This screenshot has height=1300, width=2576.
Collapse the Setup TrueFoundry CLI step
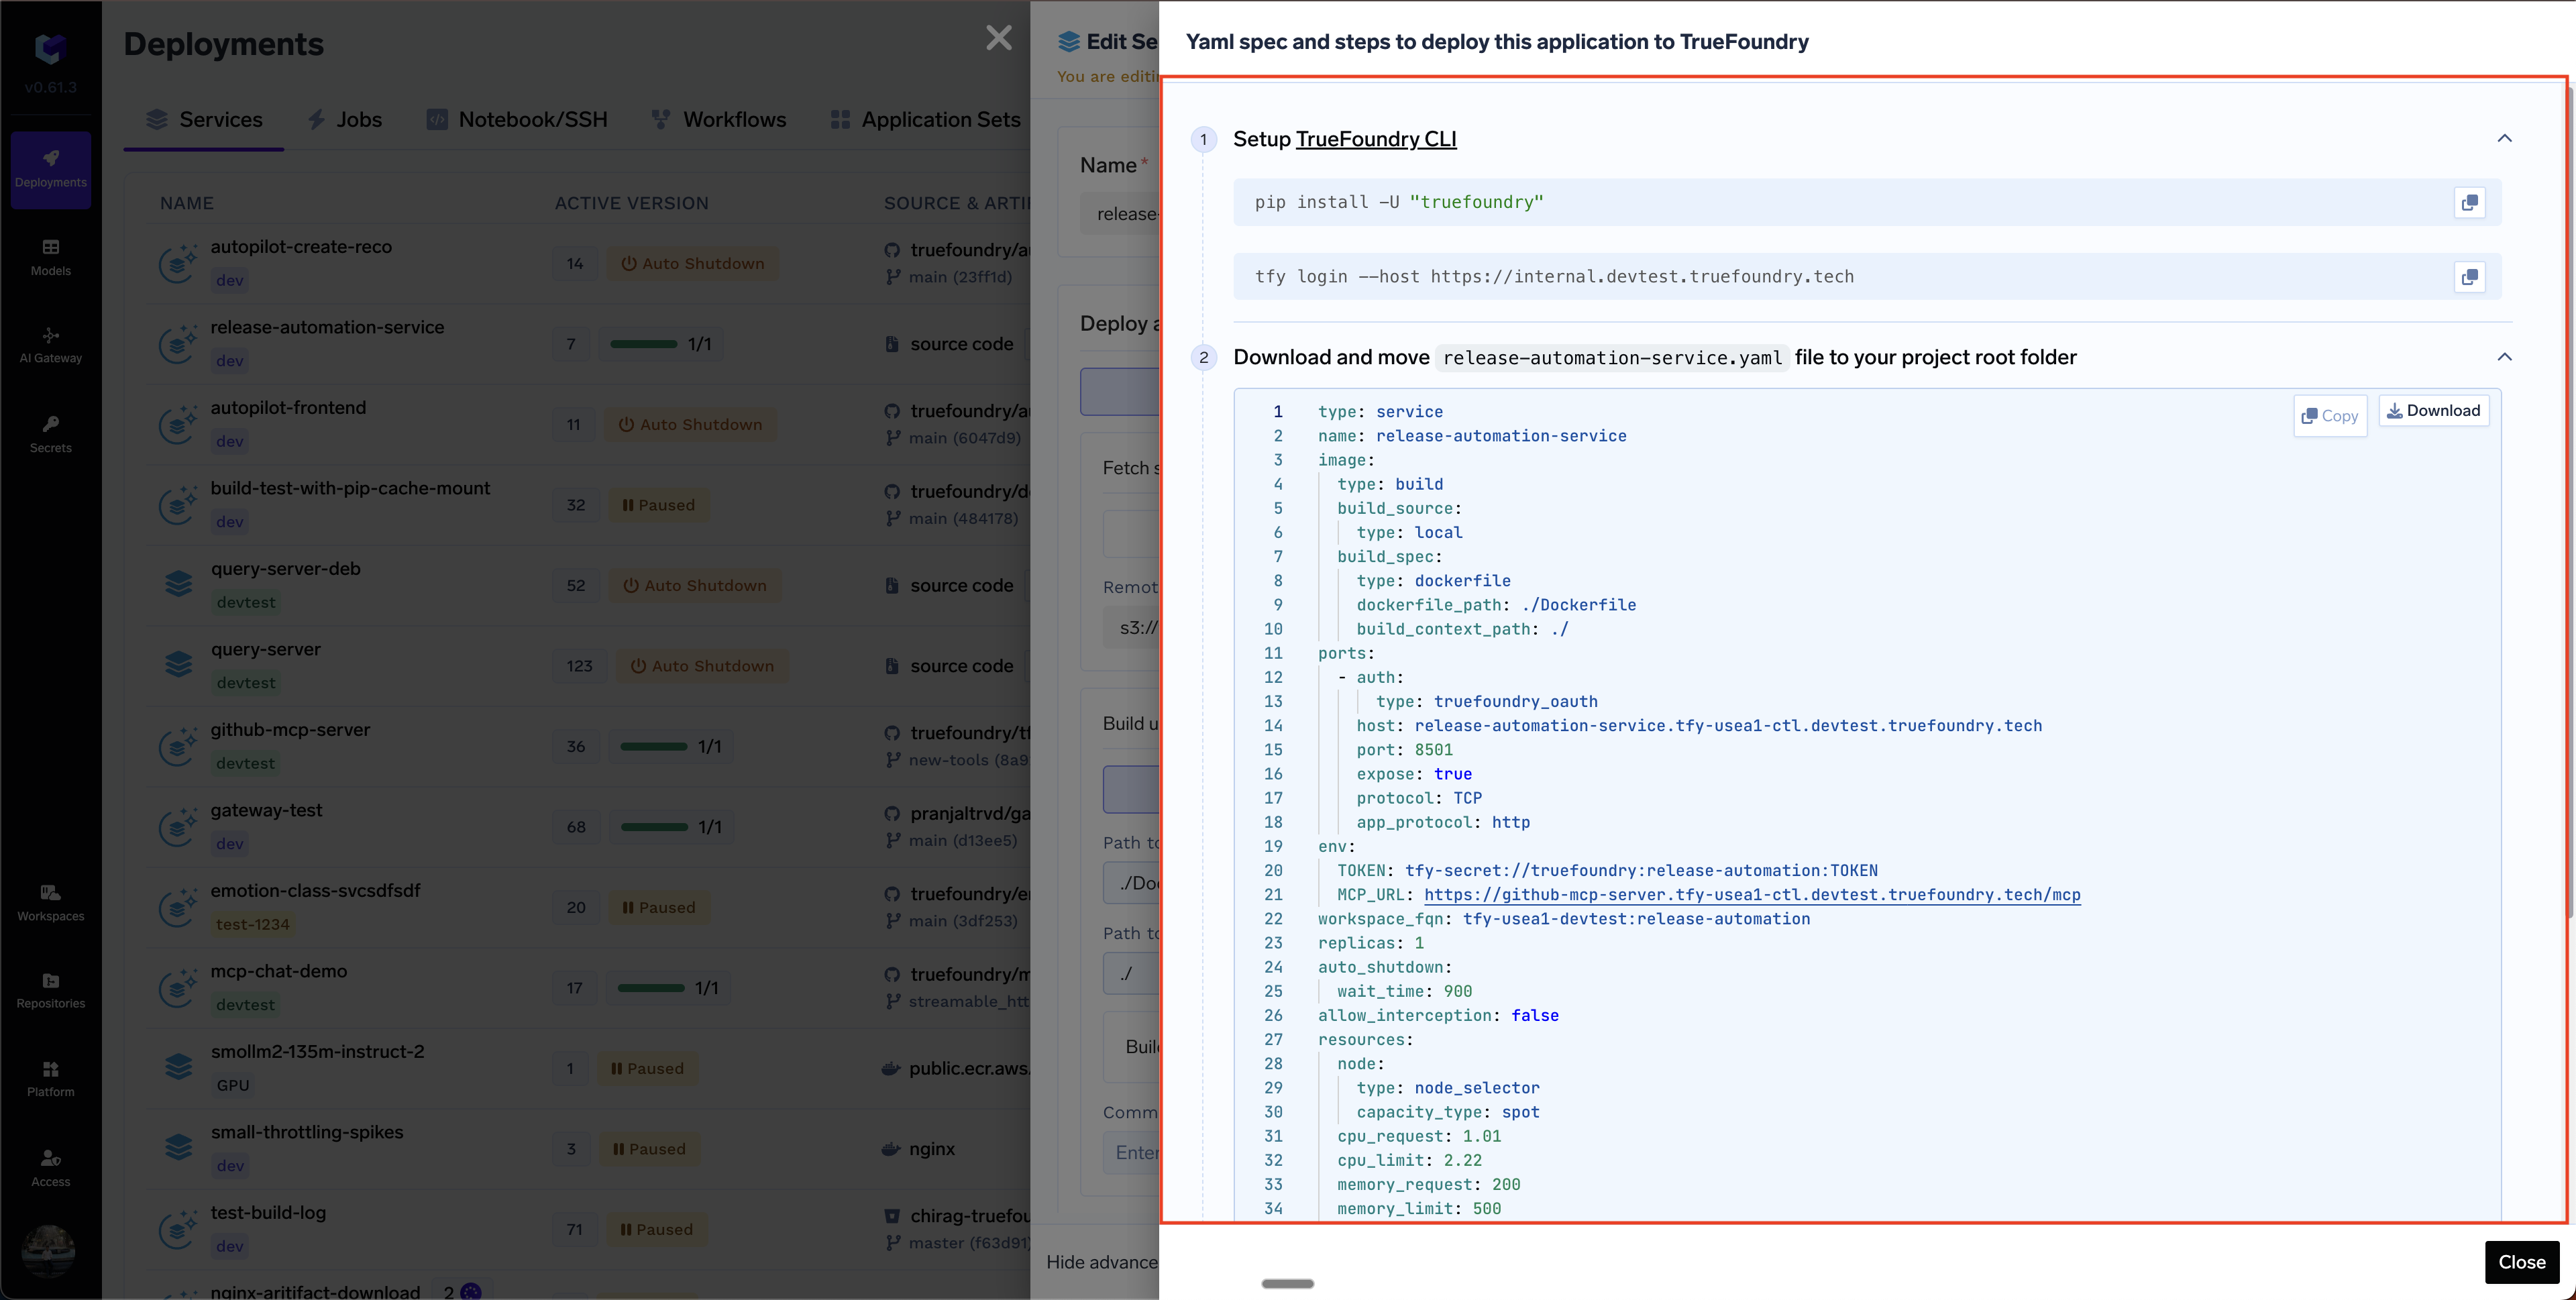pyautogui.click(x=2504, y=138)
